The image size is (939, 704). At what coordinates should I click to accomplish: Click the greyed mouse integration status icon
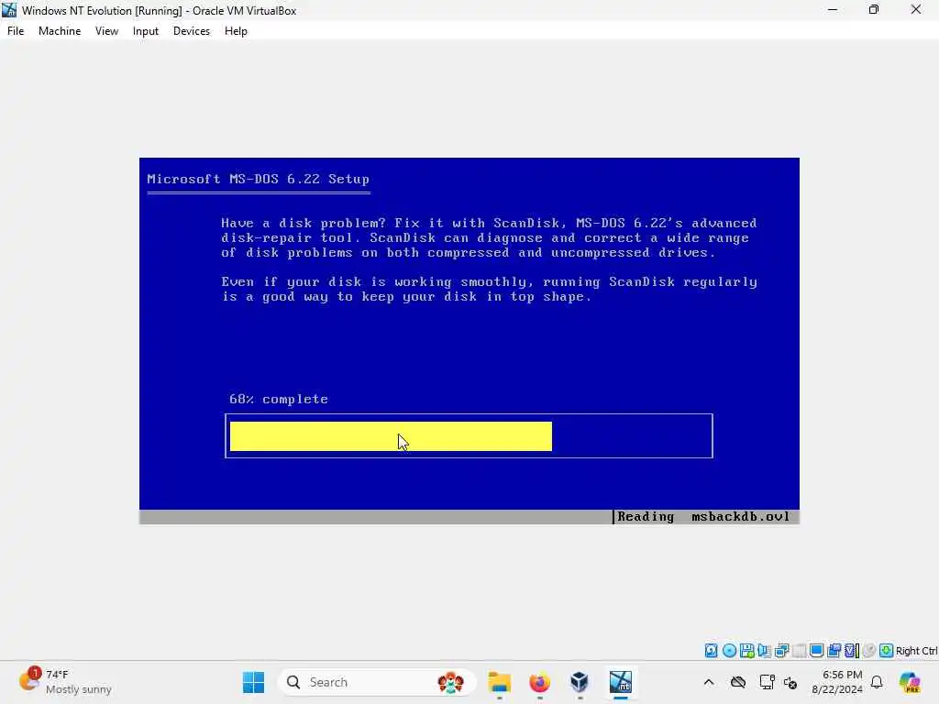869,651
